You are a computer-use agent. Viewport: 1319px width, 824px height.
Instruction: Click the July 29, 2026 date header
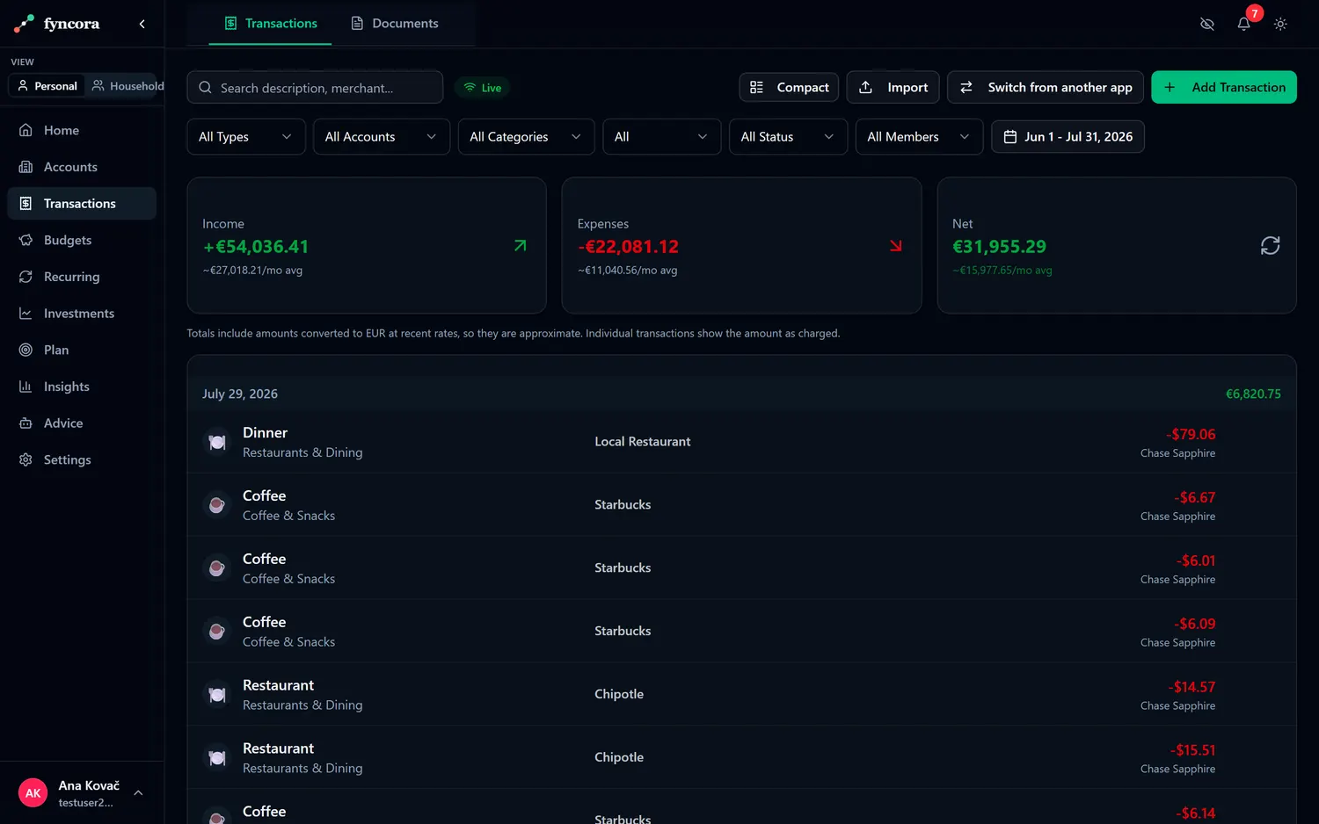240,394
